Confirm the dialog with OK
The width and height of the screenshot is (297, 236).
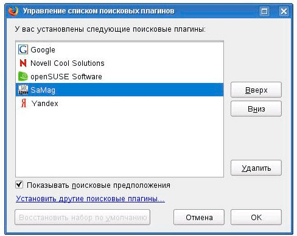[x=256, y=217]
